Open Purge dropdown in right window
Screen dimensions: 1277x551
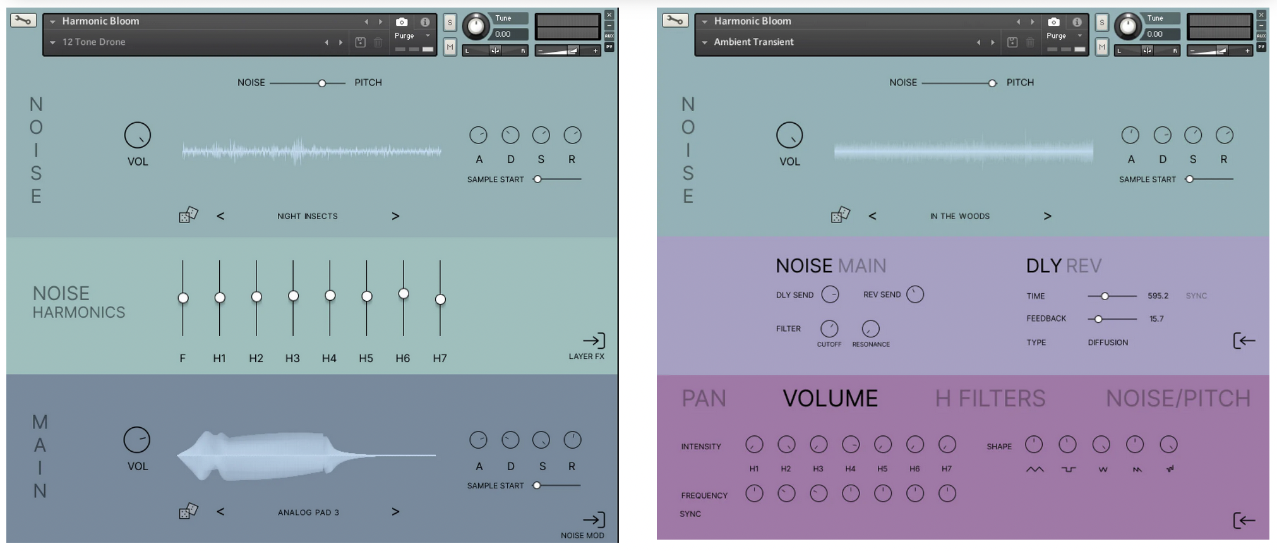[x=1079, y=36]
